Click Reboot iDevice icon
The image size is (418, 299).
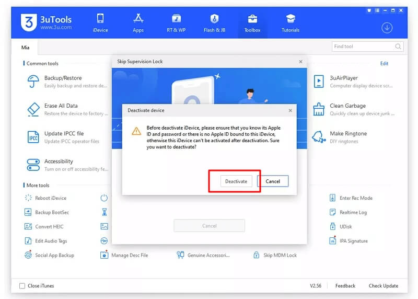coord(28,198)
